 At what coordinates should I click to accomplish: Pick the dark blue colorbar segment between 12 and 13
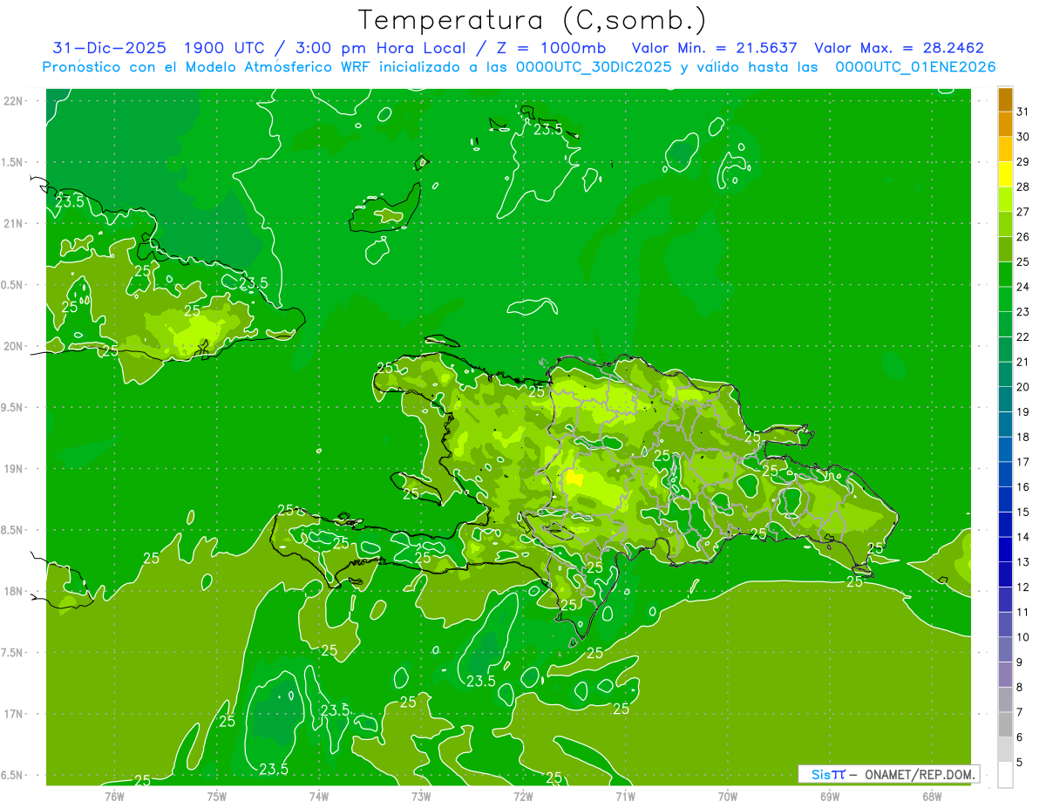1005,574
